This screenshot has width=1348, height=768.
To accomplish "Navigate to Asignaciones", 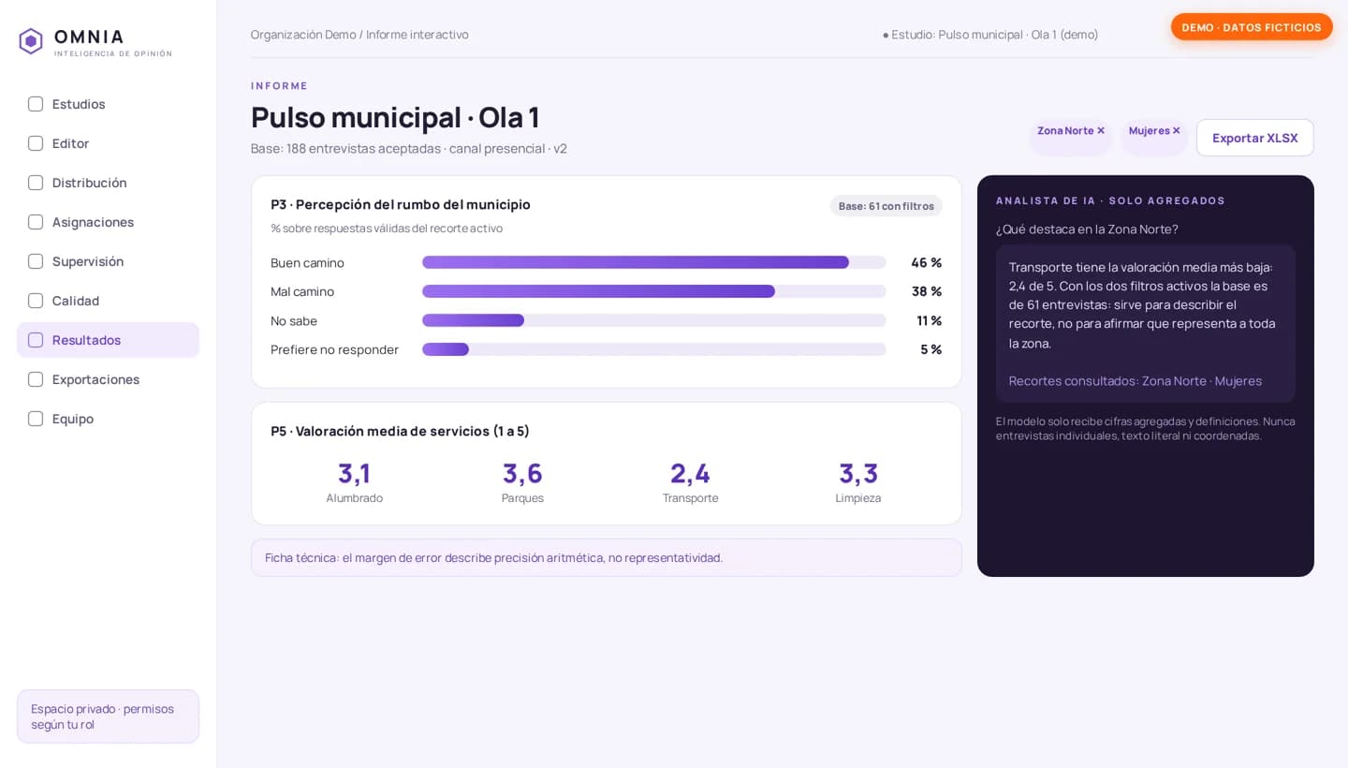I will [x=108, y=222].
